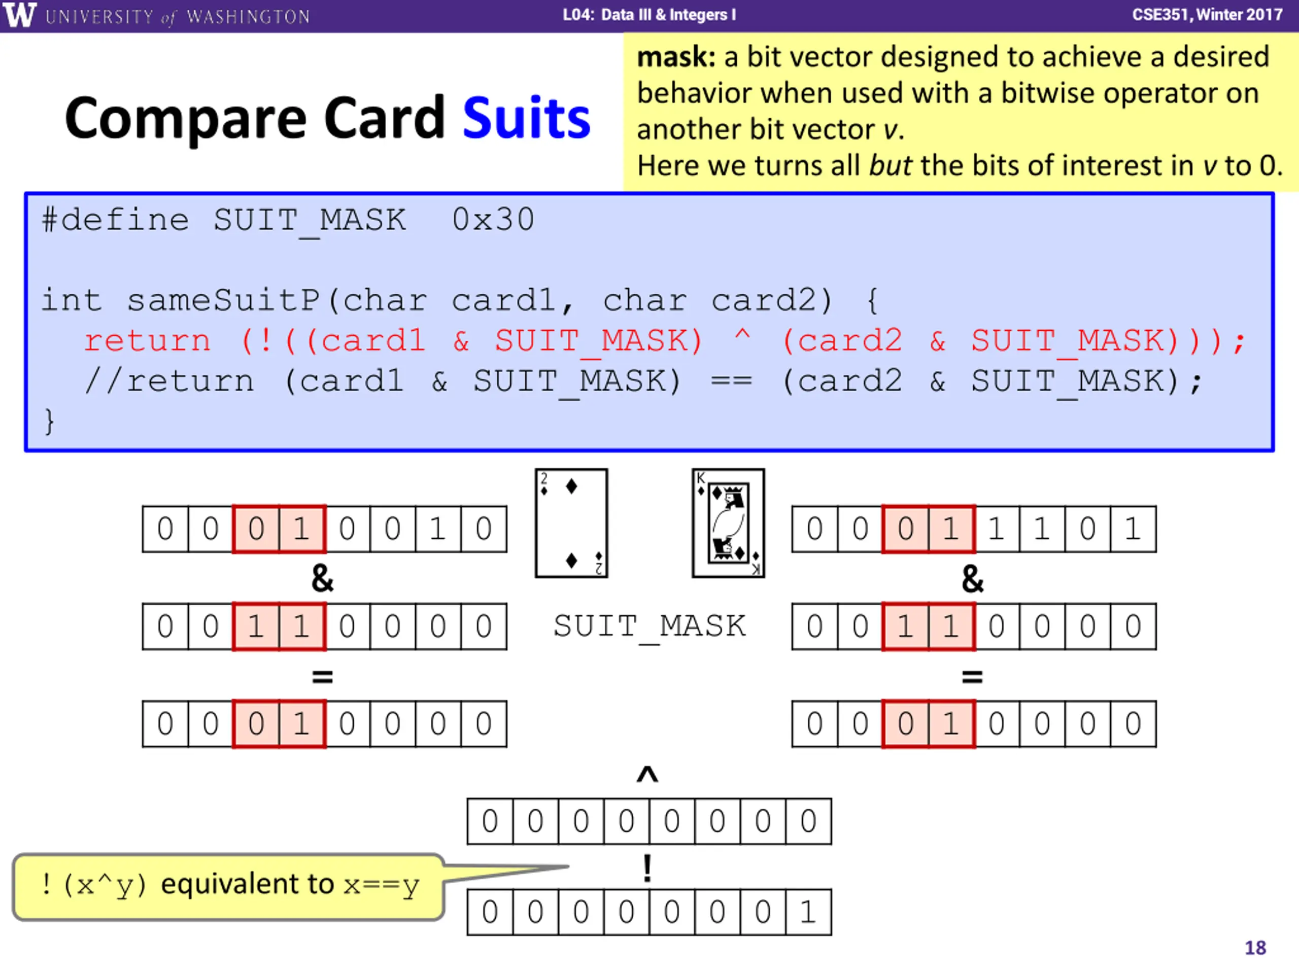Click 'UNIVERSITY of WASHINGTON' wordmark text
Screen dimensions: 1299x974
coord(178,16)
